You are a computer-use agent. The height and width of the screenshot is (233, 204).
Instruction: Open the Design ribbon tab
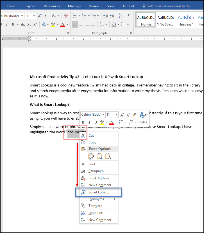click(x=12, y=6)
